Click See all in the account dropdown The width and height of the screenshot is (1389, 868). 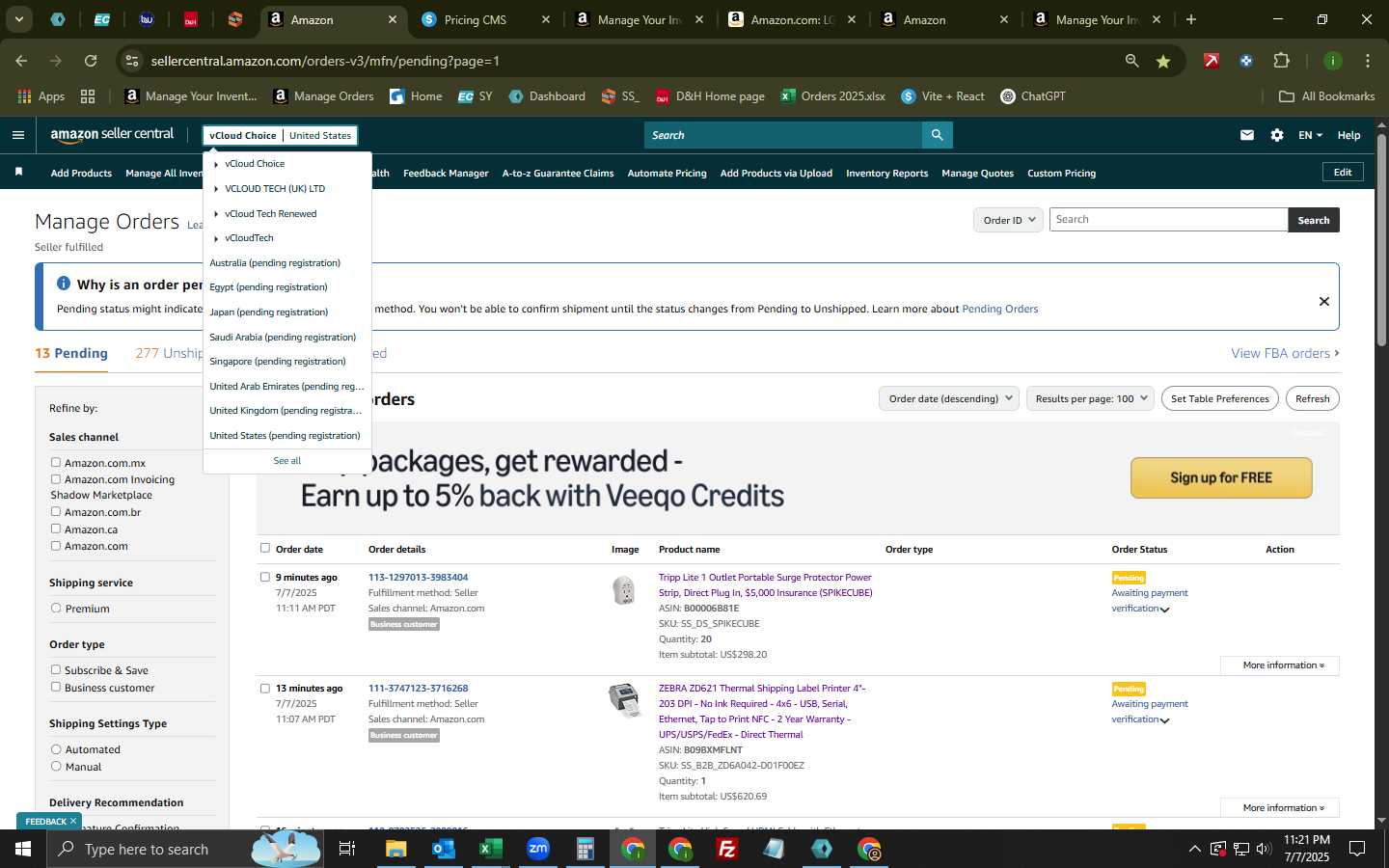coord(286,460)
